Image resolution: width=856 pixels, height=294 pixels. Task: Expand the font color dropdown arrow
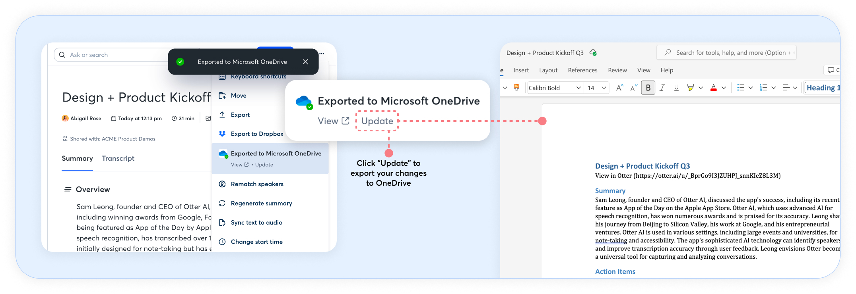(724, 88)
